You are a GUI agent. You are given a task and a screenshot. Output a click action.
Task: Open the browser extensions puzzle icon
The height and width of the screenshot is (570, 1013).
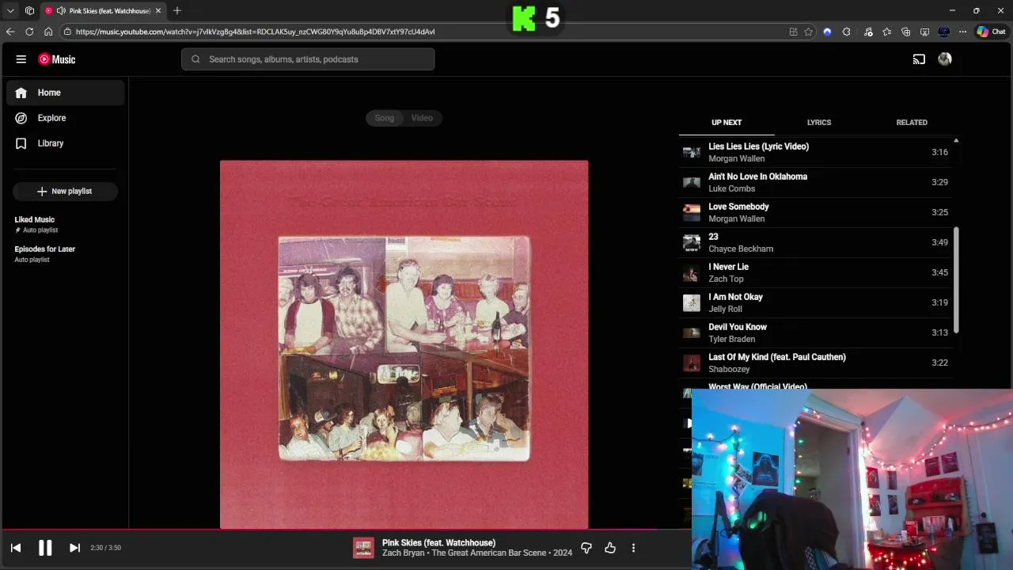point(846,32)
